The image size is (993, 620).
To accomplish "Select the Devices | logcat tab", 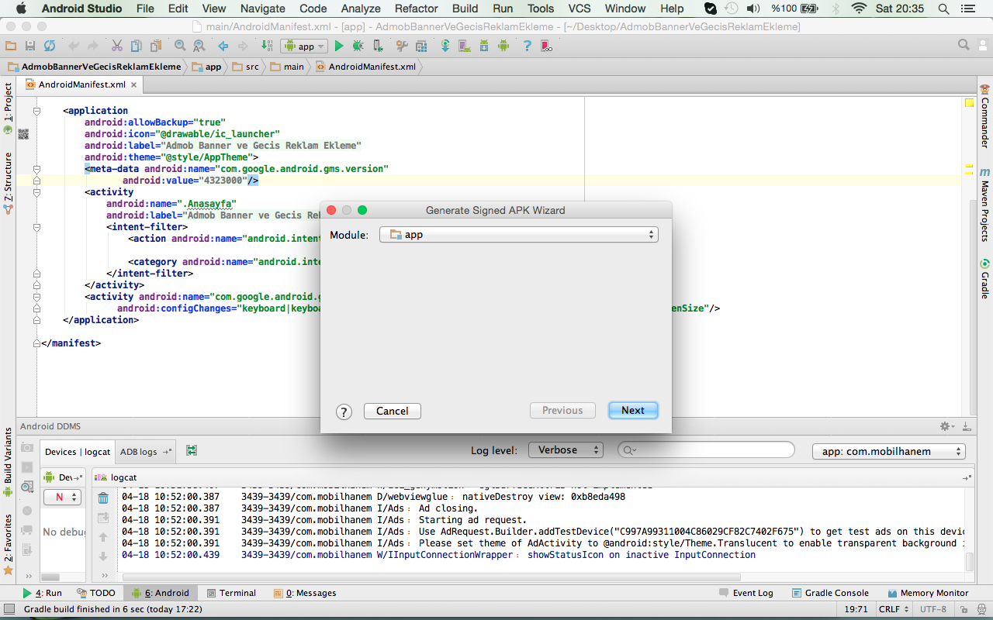I will (x=77, y=452).
